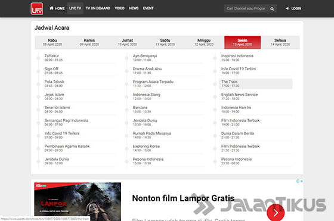Select the Exploring Korea program entry
This screenshot has width=334, height=221.
[x=168, y=148]
